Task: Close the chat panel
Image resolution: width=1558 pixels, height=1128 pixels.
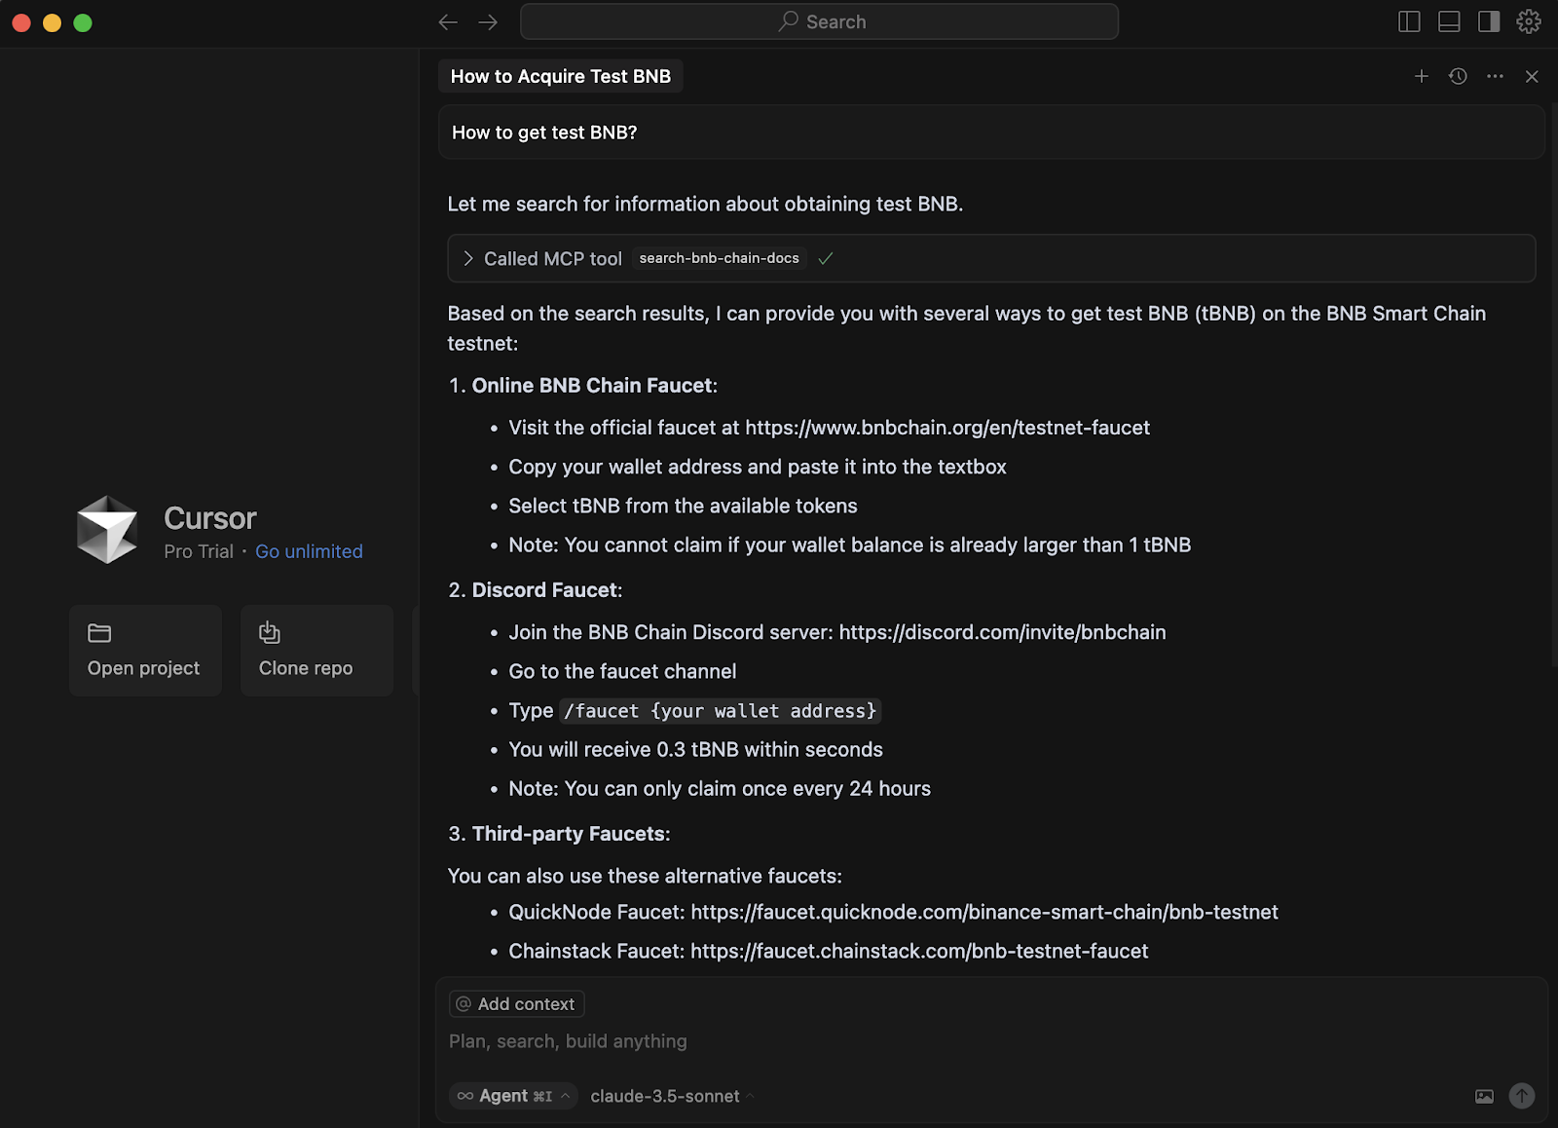Action: click(1532, 76)
